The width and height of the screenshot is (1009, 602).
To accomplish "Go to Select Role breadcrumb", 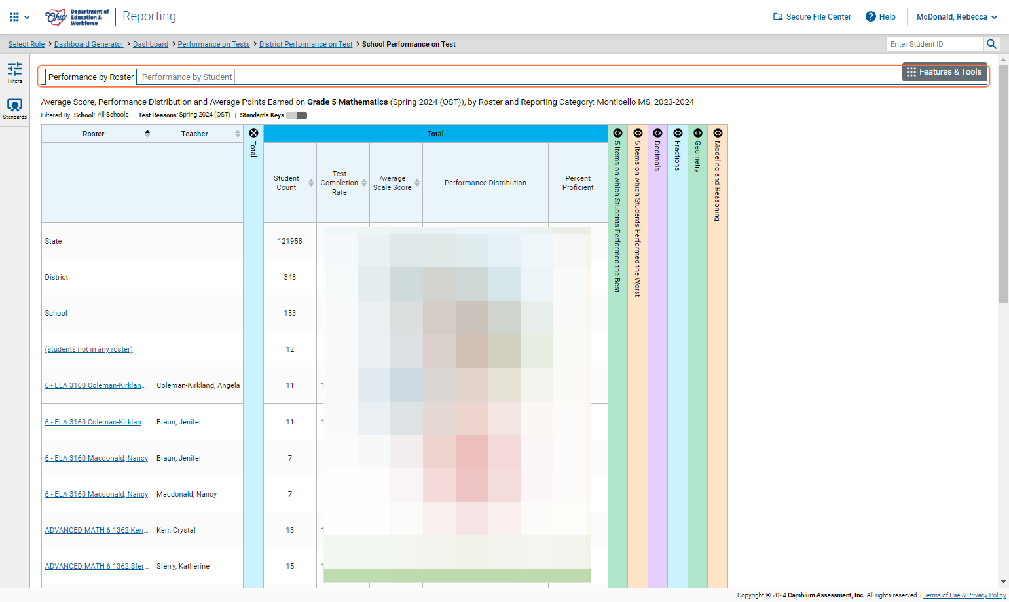I will pyautogui.click(x=27, y=44).
